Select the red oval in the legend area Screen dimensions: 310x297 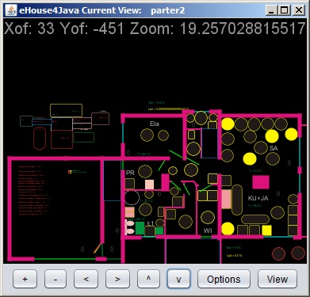40,138
